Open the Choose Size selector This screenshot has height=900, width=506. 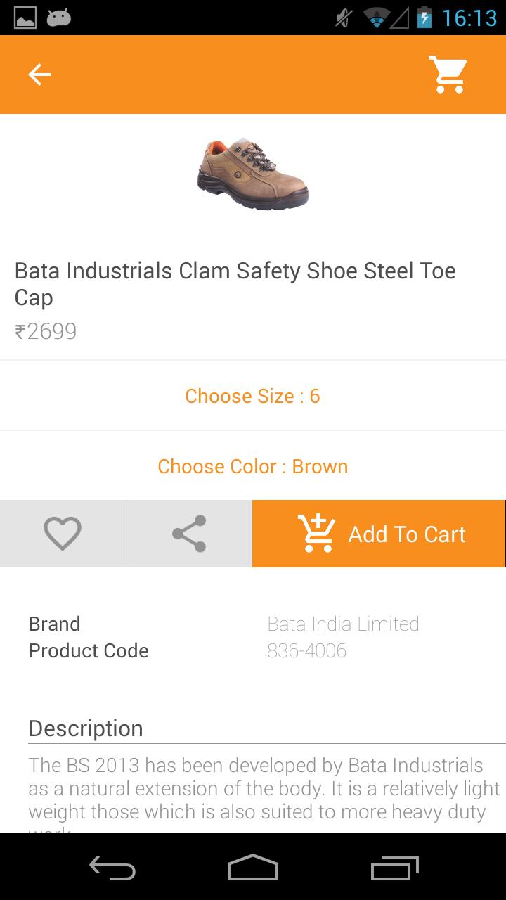coord(253,395)
